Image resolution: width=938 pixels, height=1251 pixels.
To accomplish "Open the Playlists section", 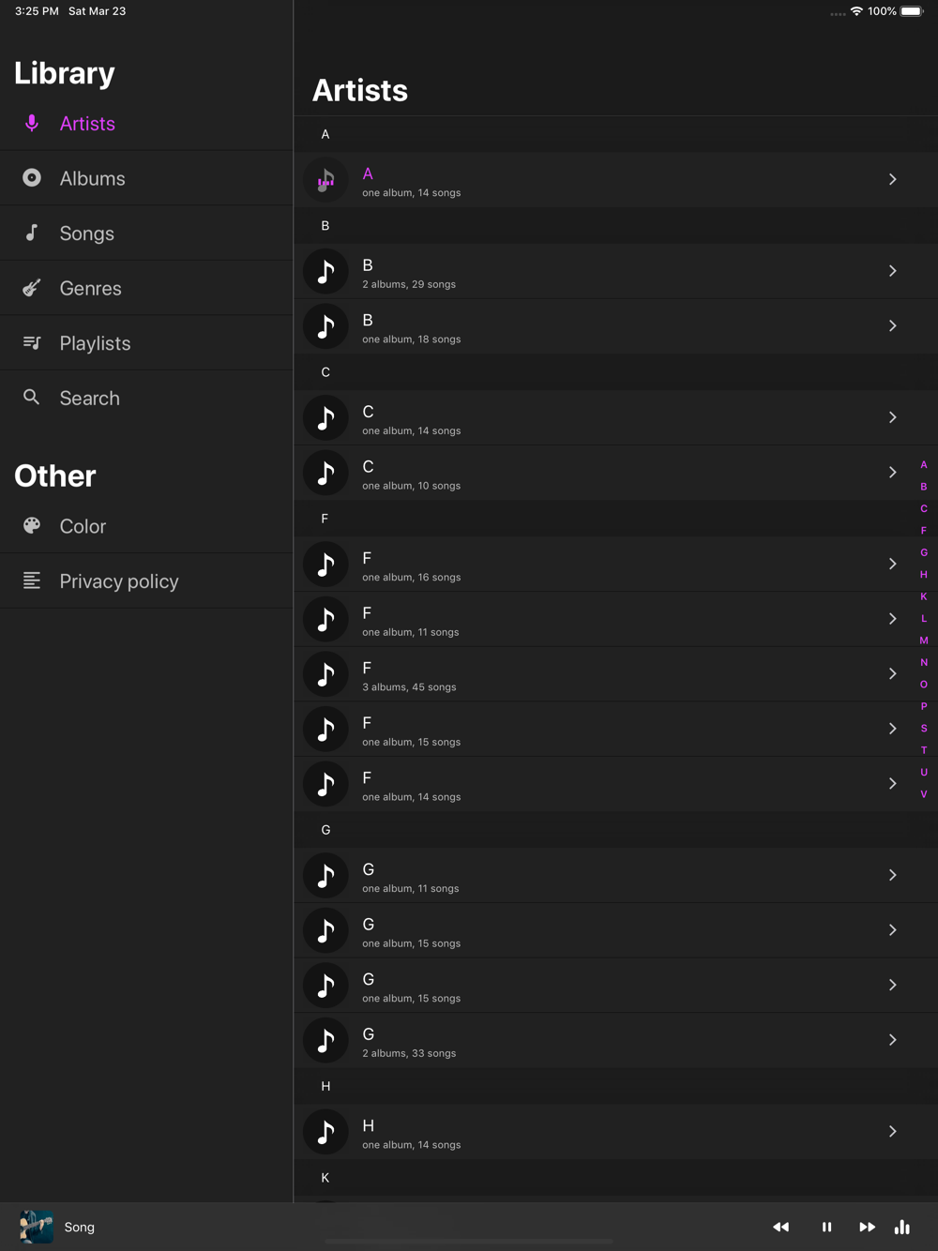I will coord(95,343).
